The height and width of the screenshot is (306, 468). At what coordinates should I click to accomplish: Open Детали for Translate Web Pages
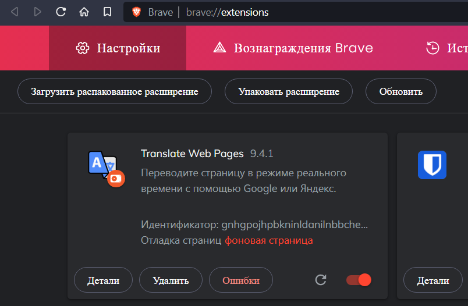pyautogui.click(x=103, y=280)
